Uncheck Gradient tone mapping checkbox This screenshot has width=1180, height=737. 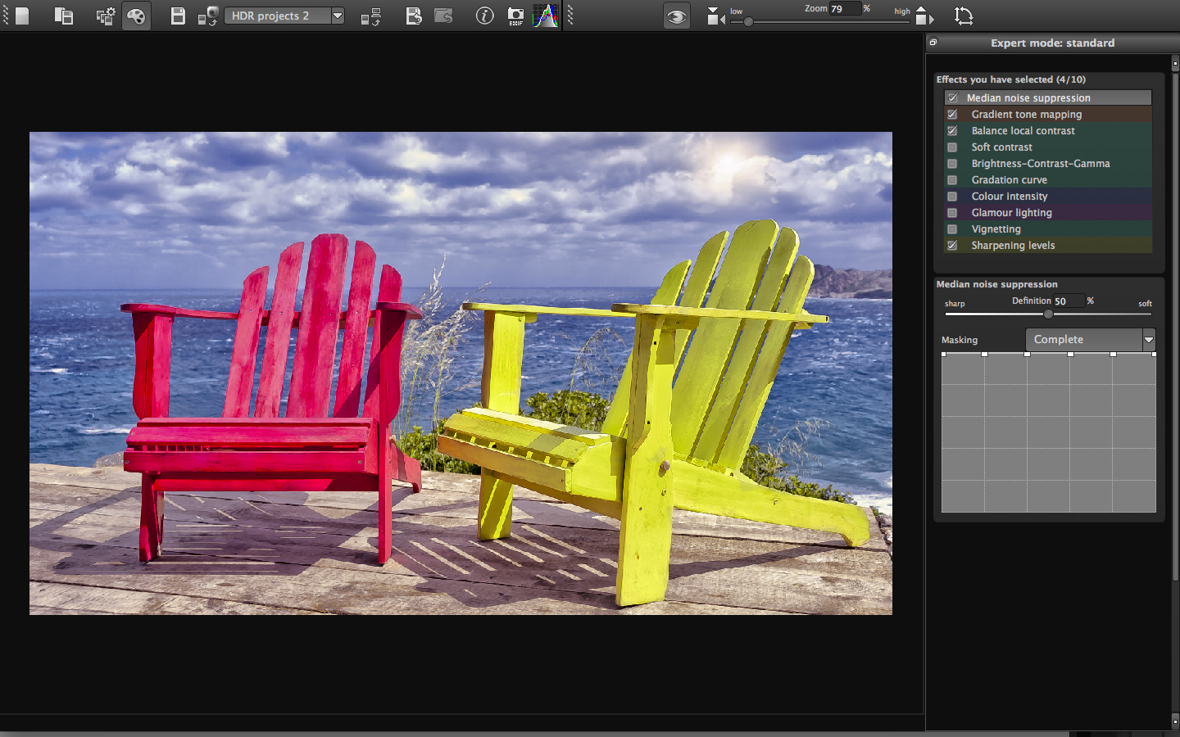[952, 114]
